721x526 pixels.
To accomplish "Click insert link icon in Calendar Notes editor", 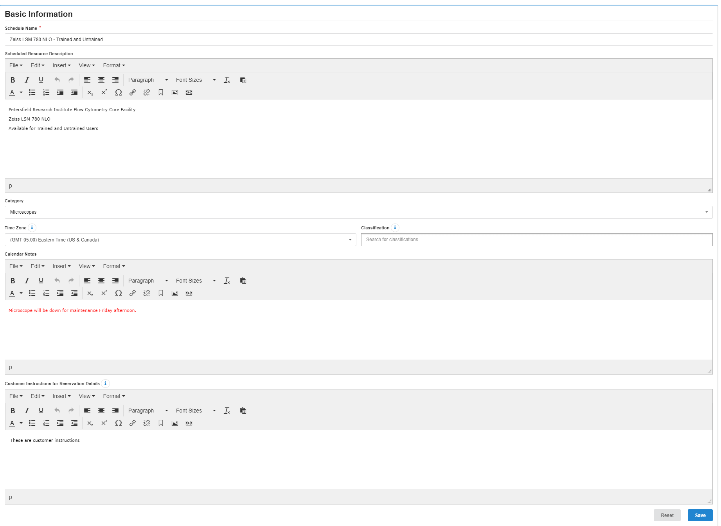I will pos(133,294).
